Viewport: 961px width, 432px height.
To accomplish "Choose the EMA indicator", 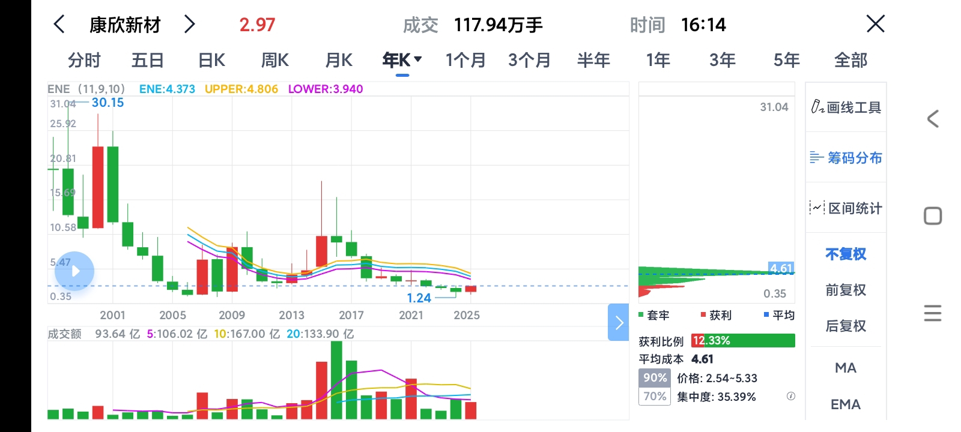I will [846, 404].
